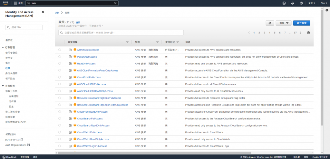Focus the 搜尋 IAM sidebar search box
This screenshot has height=159, width=330.
click(x=24, y=27)
